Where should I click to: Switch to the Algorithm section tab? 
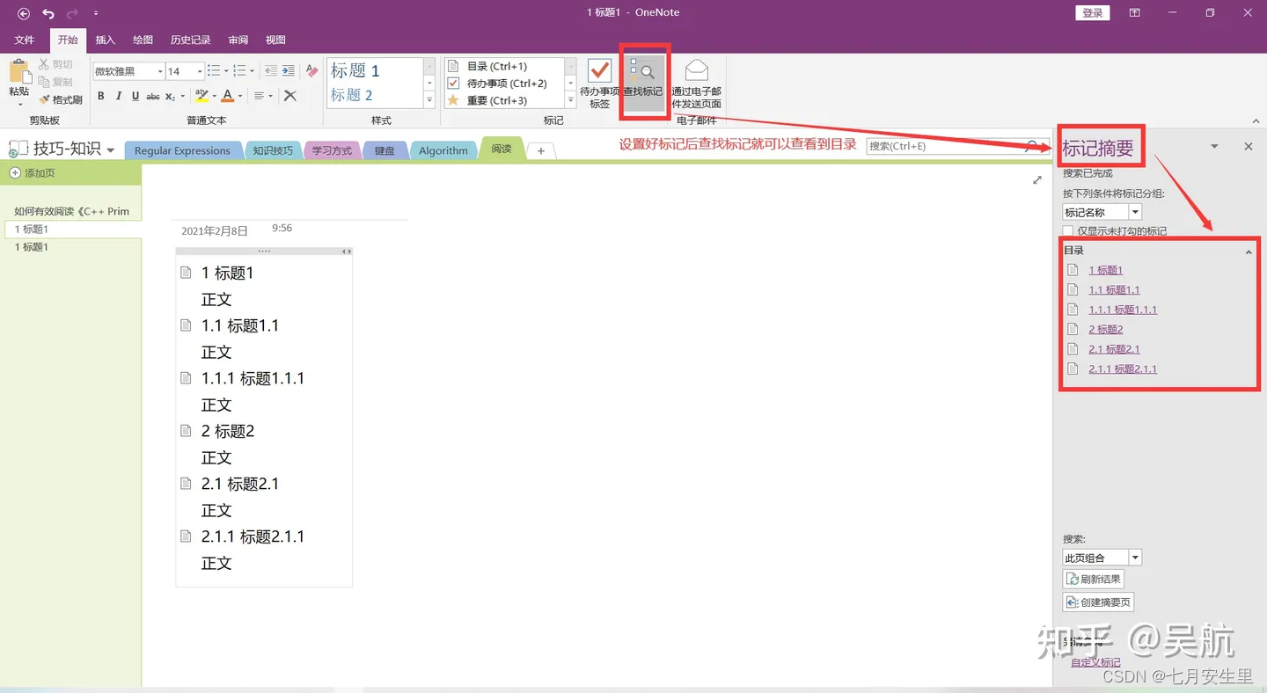click(443, 150)
